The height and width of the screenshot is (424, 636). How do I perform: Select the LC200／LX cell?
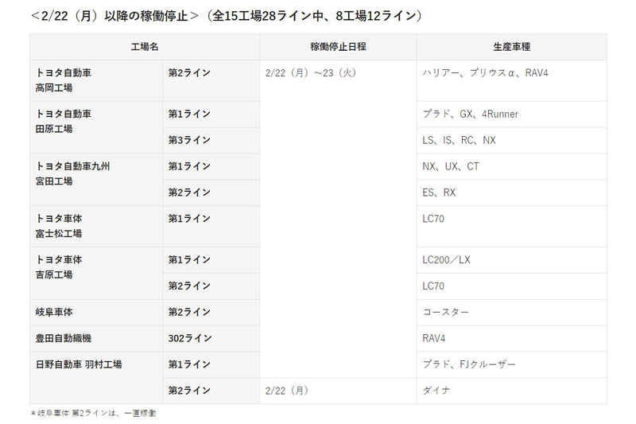pos(446,260)
